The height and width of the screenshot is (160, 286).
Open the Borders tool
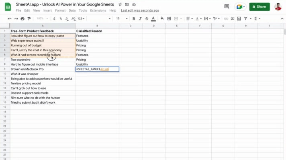[x=169, y=18]
